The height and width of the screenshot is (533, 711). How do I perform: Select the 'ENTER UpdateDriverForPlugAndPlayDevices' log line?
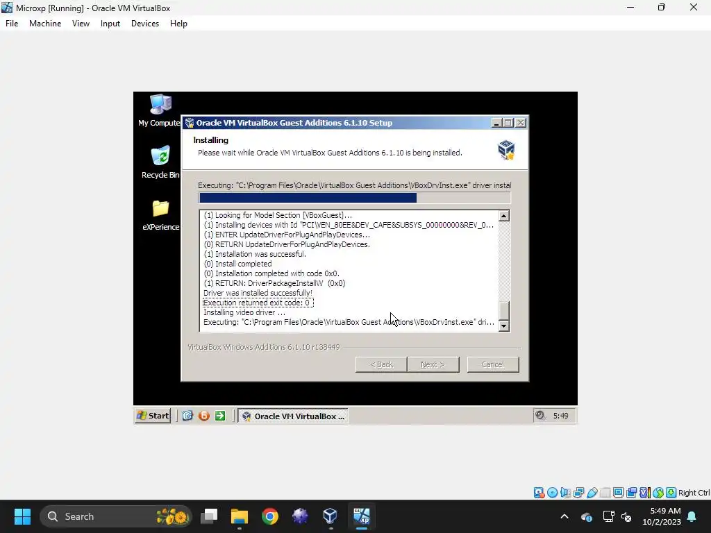(287, 235)
